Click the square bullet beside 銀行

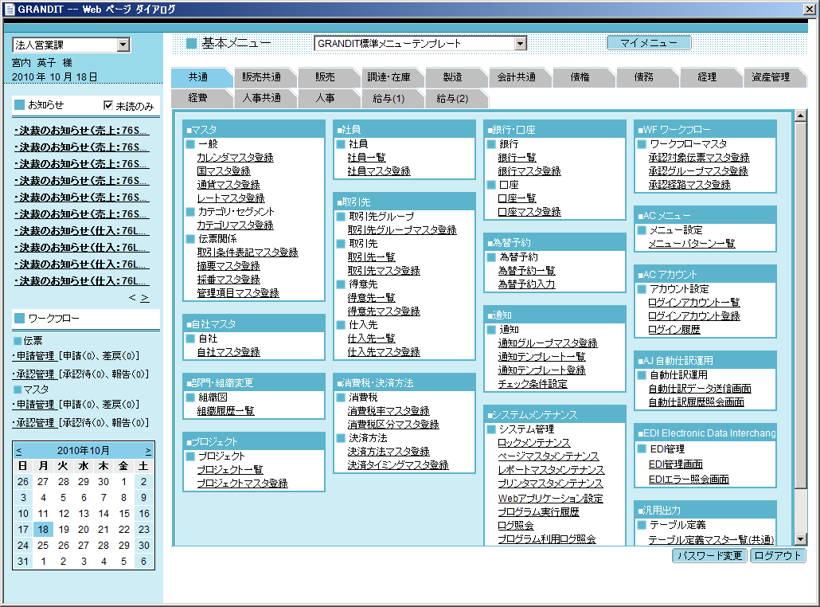[491, 144]
